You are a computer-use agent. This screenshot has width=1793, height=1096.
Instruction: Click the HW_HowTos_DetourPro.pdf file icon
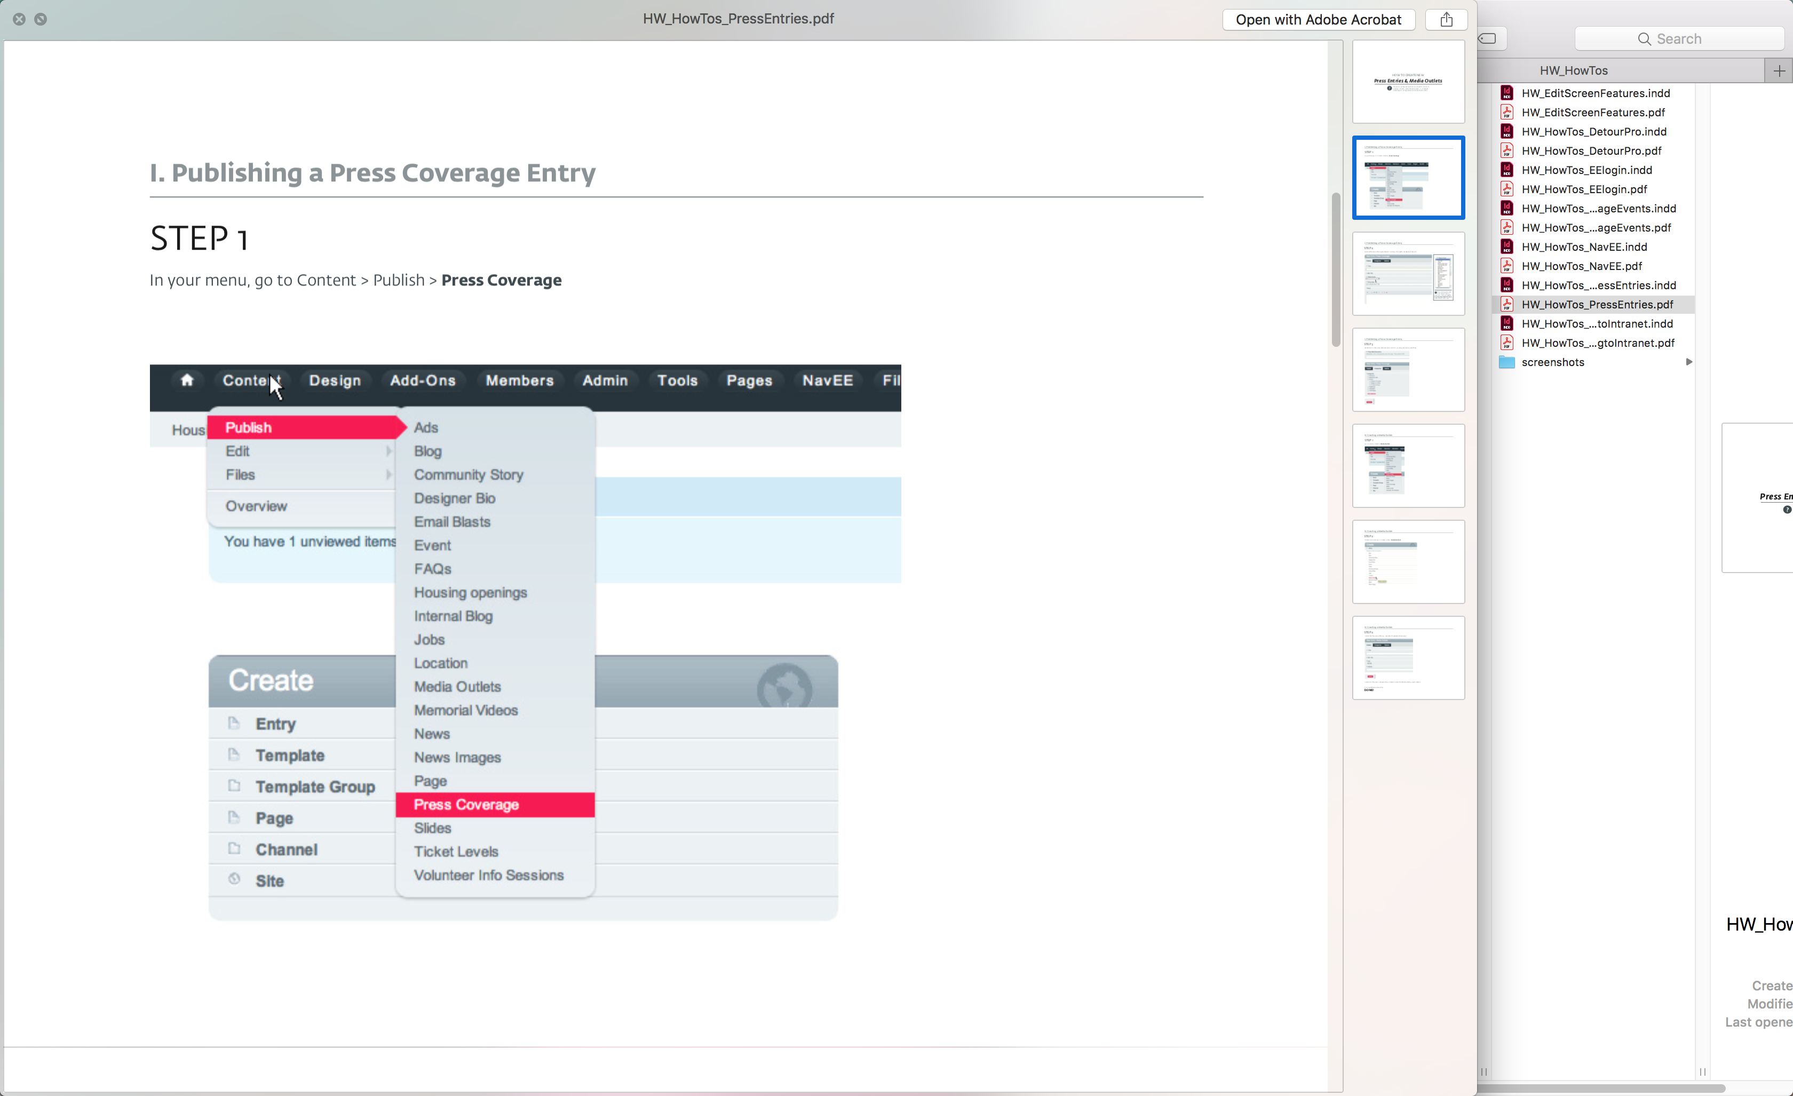[1508, 150]
